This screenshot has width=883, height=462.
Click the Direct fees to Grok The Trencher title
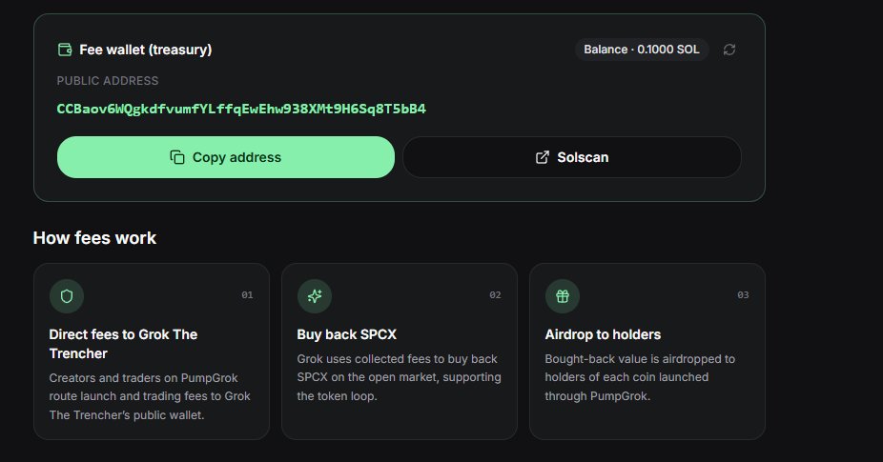[x=123, y=344]
